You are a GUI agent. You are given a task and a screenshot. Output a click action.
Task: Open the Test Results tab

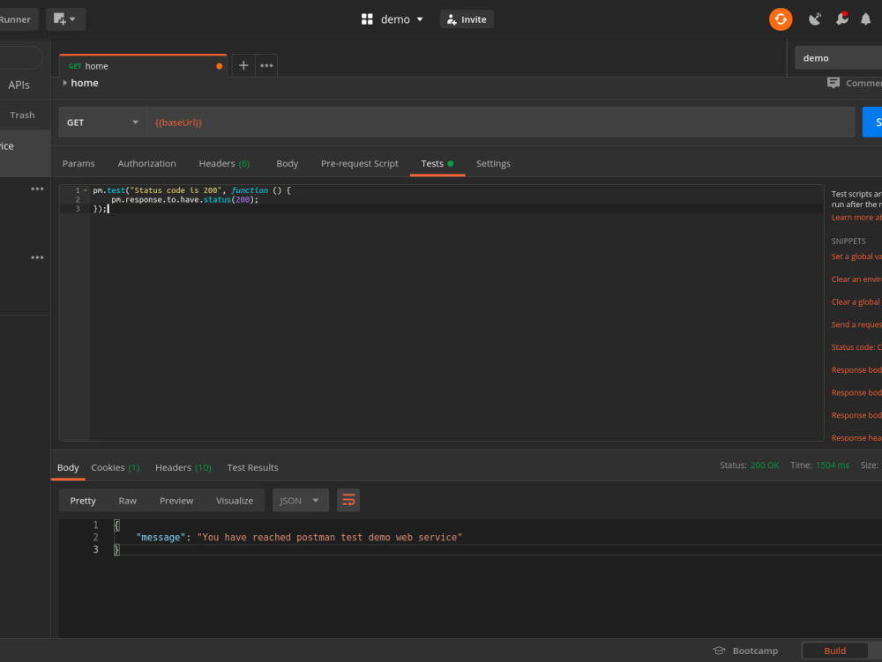point(252,467)
